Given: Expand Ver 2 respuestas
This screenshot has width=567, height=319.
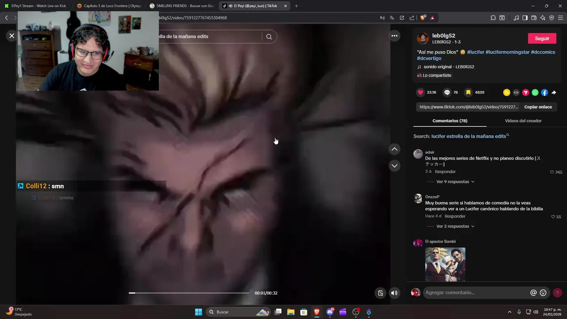Looking at the screenshot, I should 455,226.
